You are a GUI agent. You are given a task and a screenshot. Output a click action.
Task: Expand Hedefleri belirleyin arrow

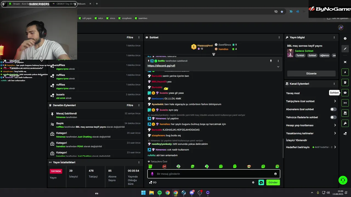tap(335, 147)
